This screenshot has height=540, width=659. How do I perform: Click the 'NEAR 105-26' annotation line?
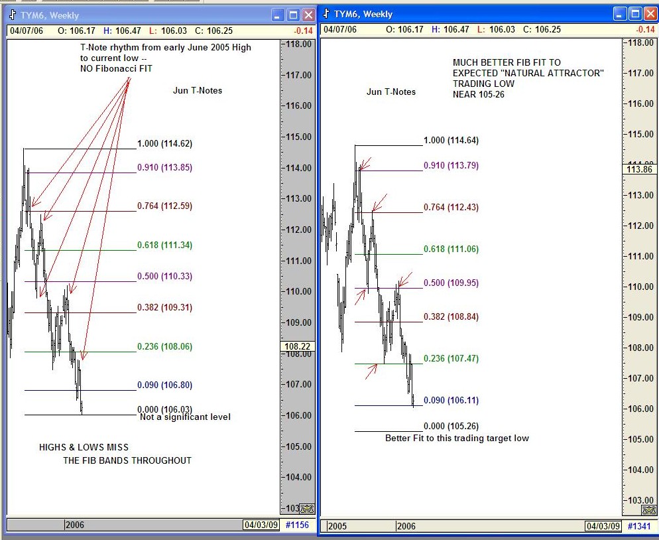(x=478, y=94)
